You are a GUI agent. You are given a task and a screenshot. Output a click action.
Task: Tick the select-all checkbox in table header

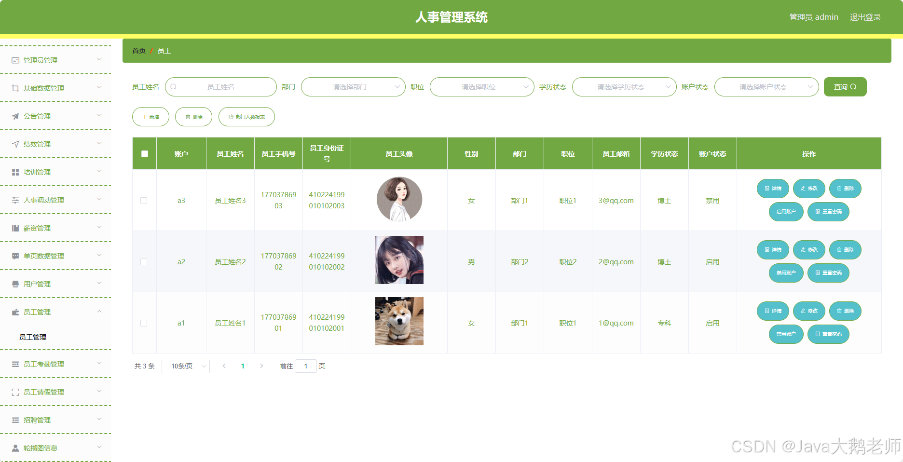tap(145, 154)
